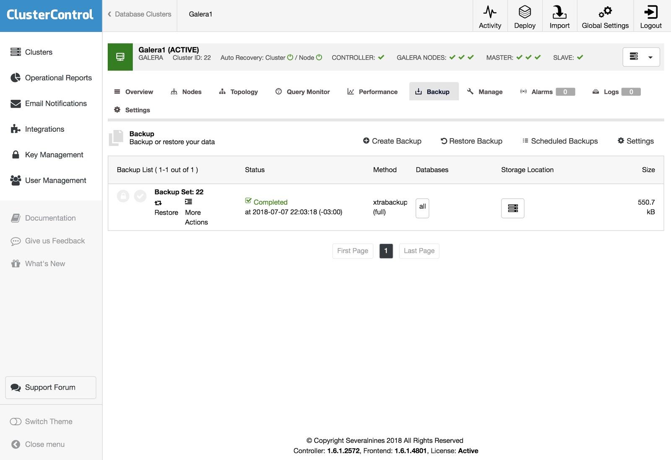Click the green Galera1 cluster server icon
Viewport: 671px width, 460px height.
[120, 57]
